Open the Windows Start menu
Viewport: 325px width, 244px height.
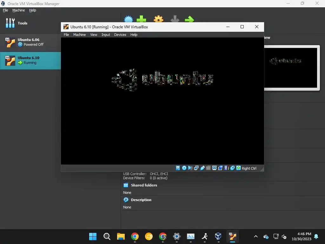tap(93, 236)
